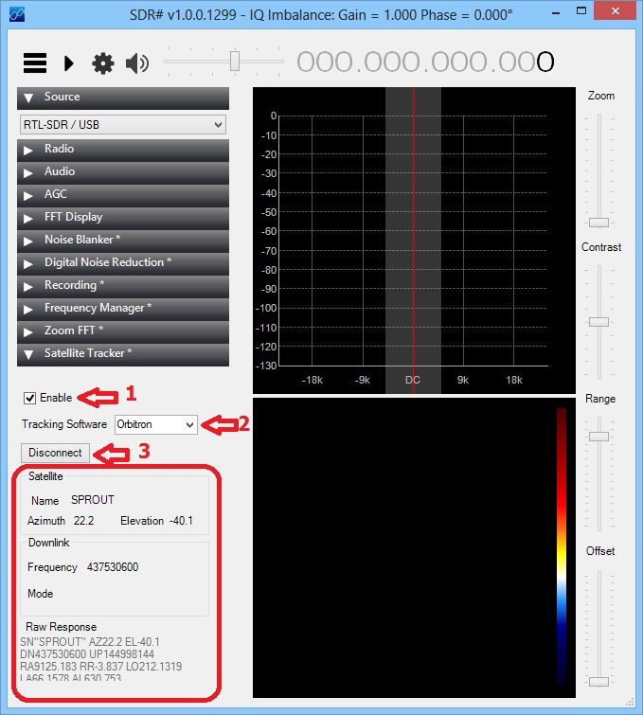Expand the FFT Display panel
Viewport: 643px width, 715px height.
pos(123,219)
